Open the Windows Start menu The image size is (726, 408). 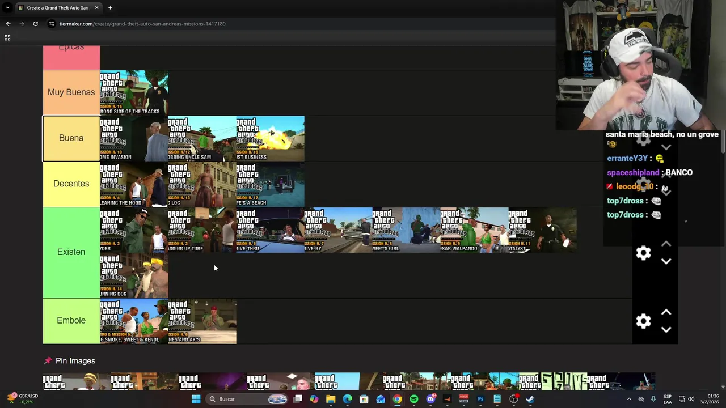pyautogui.click(x=196, y=399)
